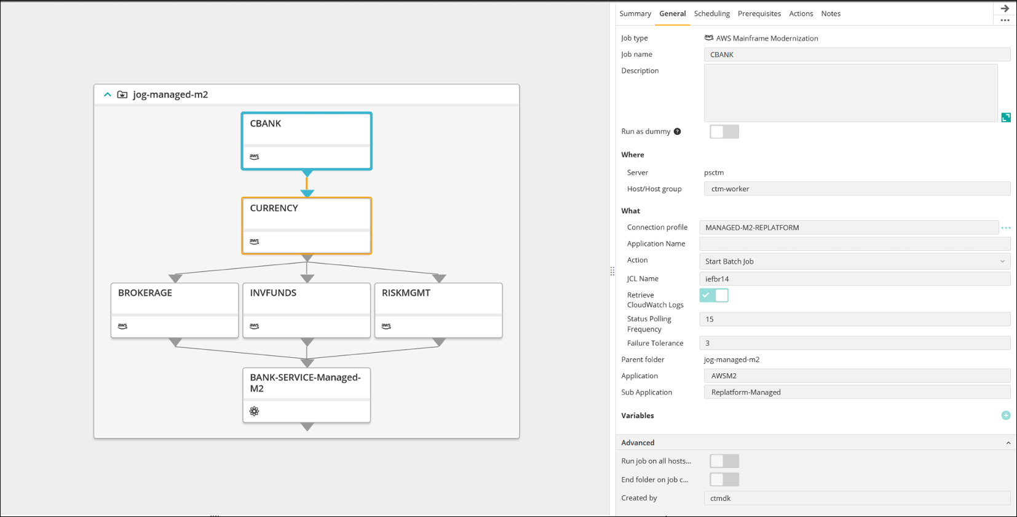
Task: Collapse the jog-managed-m2 folder
Action: coord(108,95)
